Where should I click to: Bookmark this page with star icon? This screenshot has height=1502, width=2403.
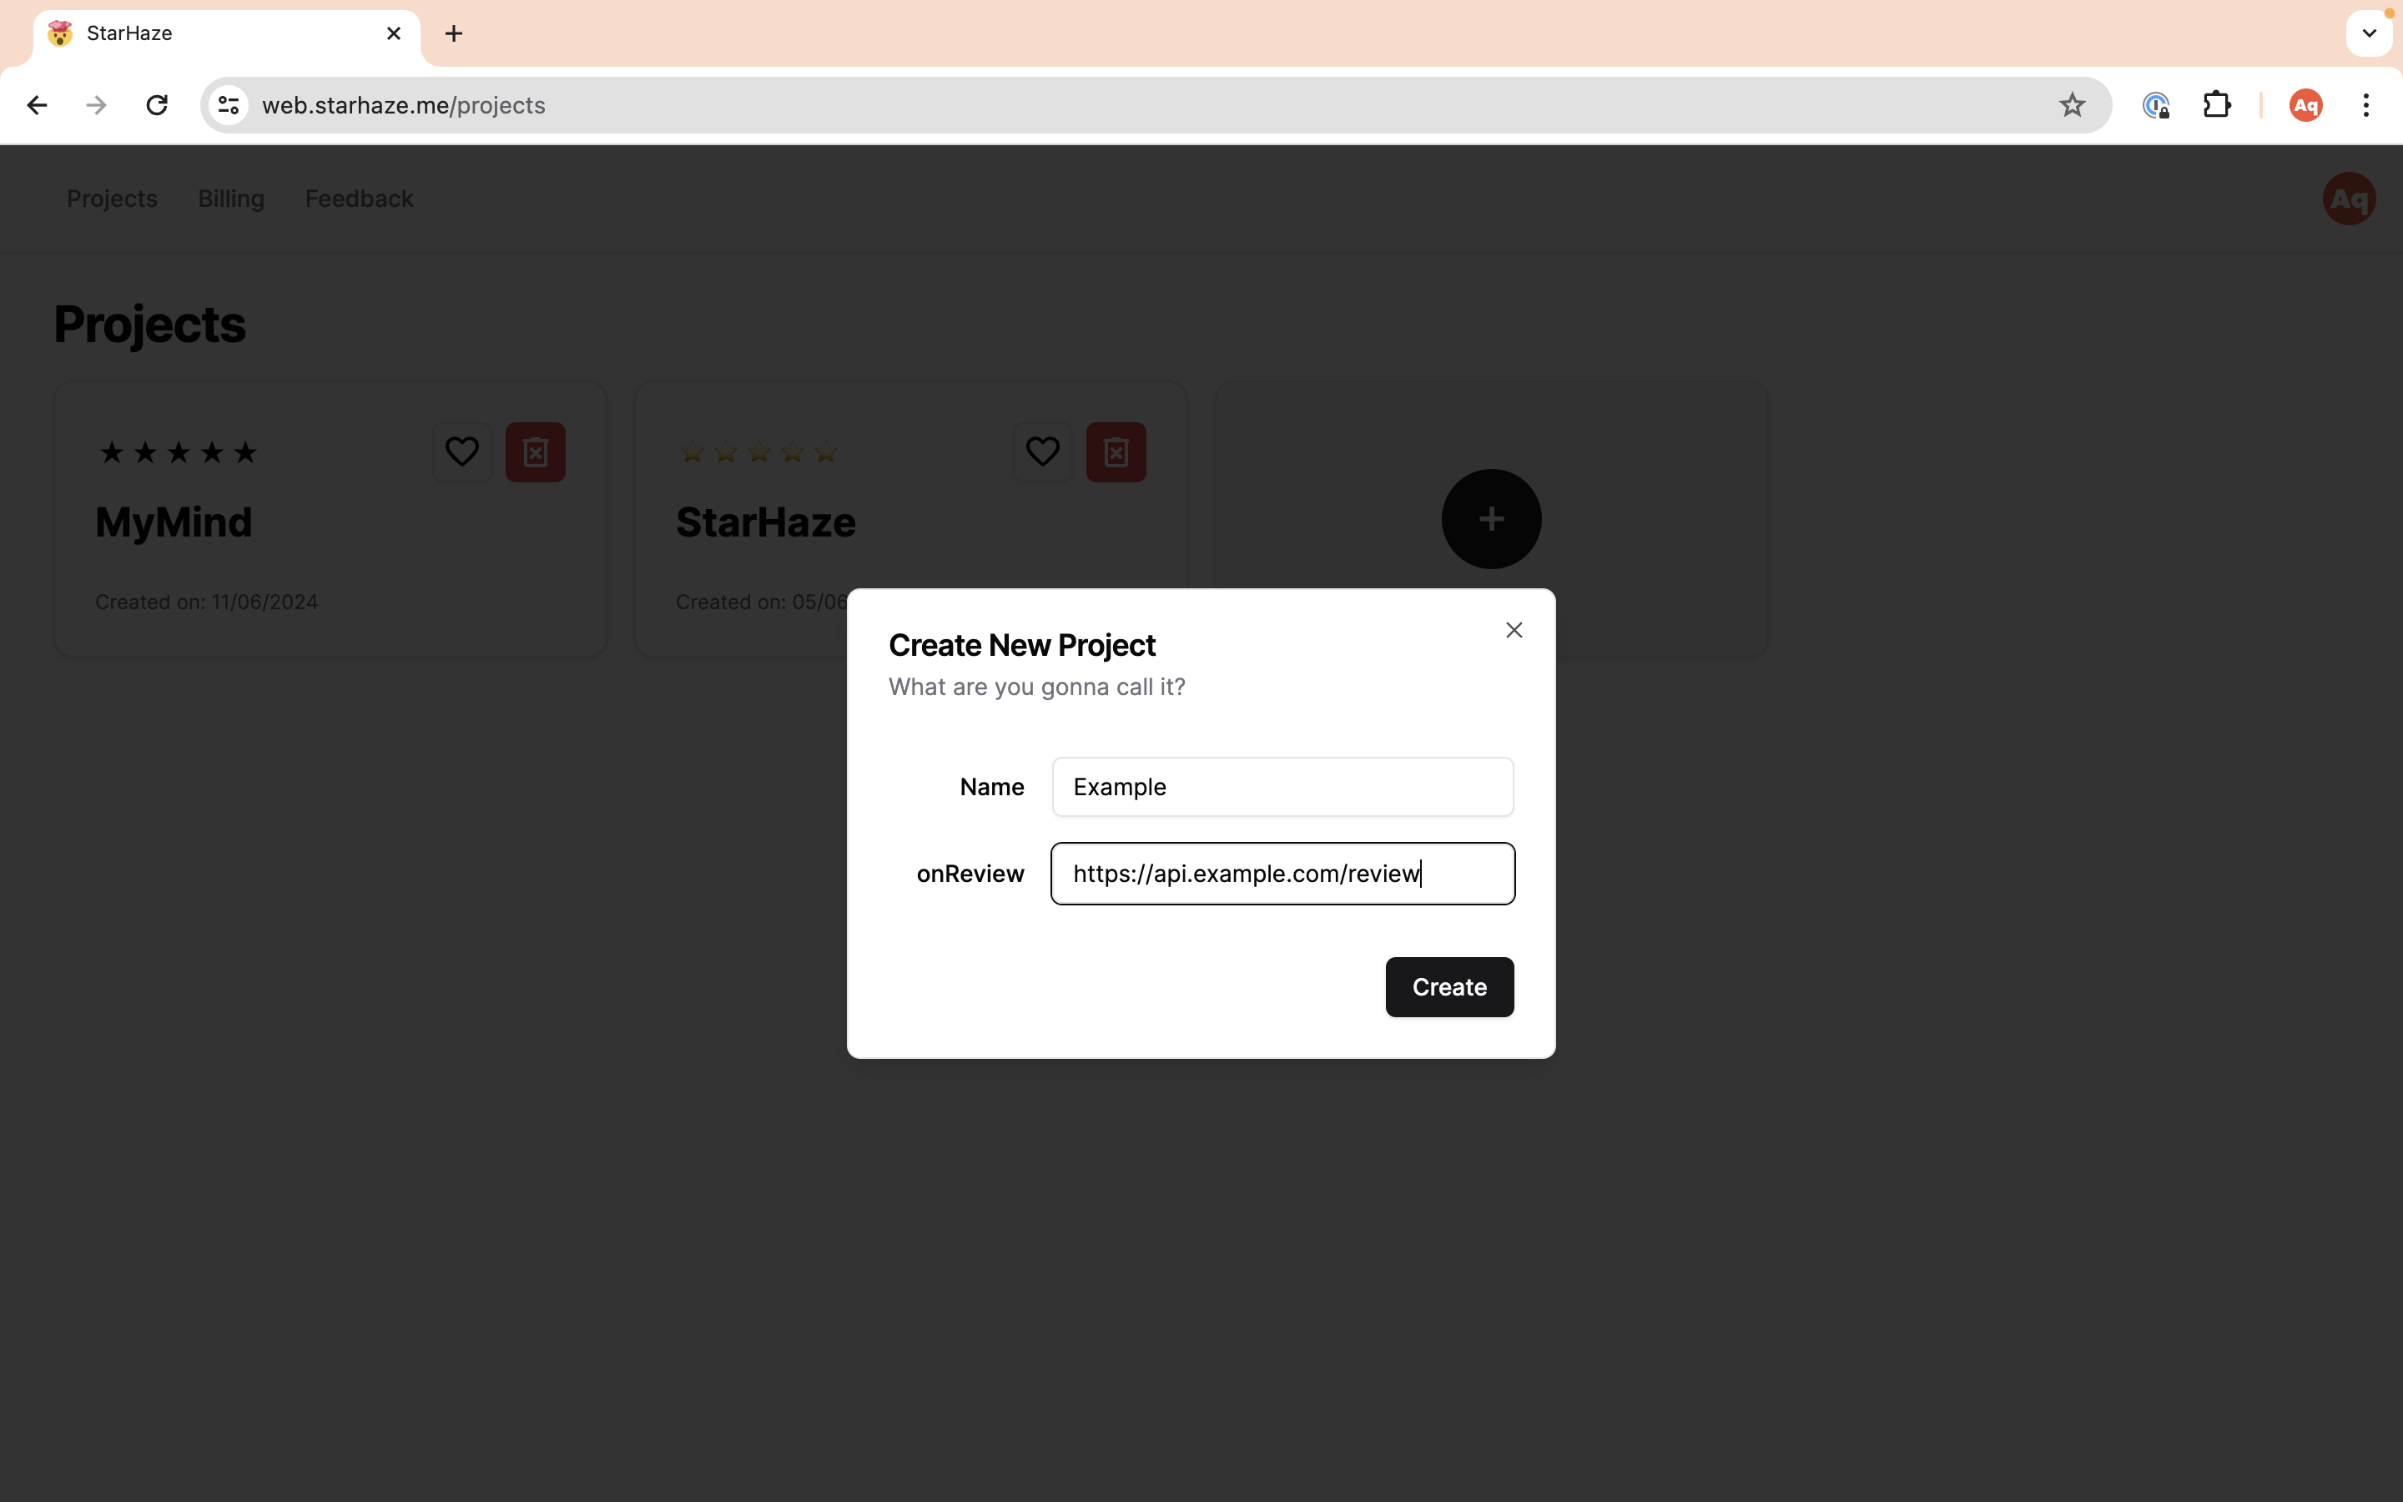click(2072, 105)
